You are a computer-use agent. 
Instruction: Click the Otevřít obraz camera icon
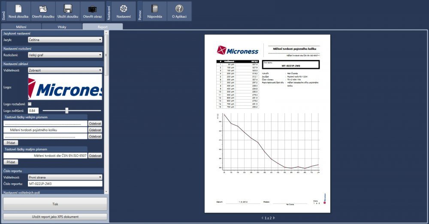[x=92, y=9]
